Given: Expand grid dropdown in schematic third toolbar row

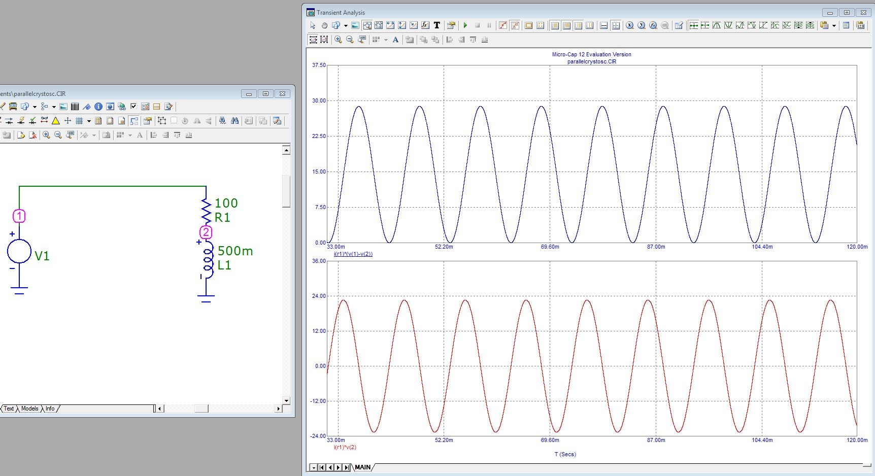Looking at the screenshot, I should click(130, 135).
